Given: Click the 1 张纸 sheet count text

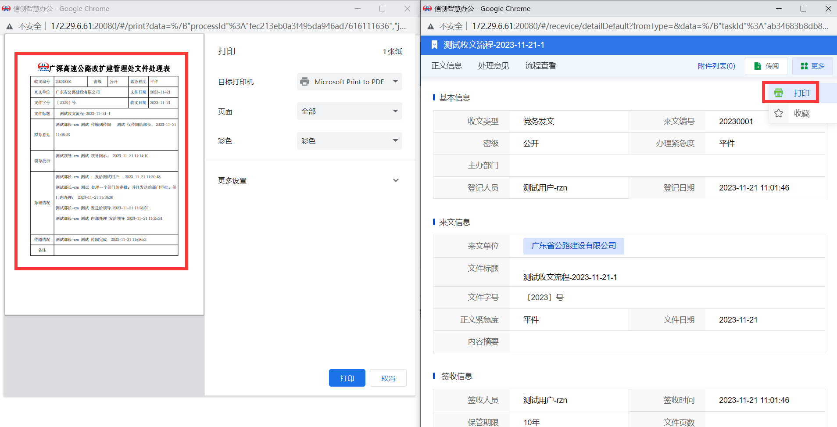Looking at the screenshot, I should pyautogui.click(x=393, y=51).
